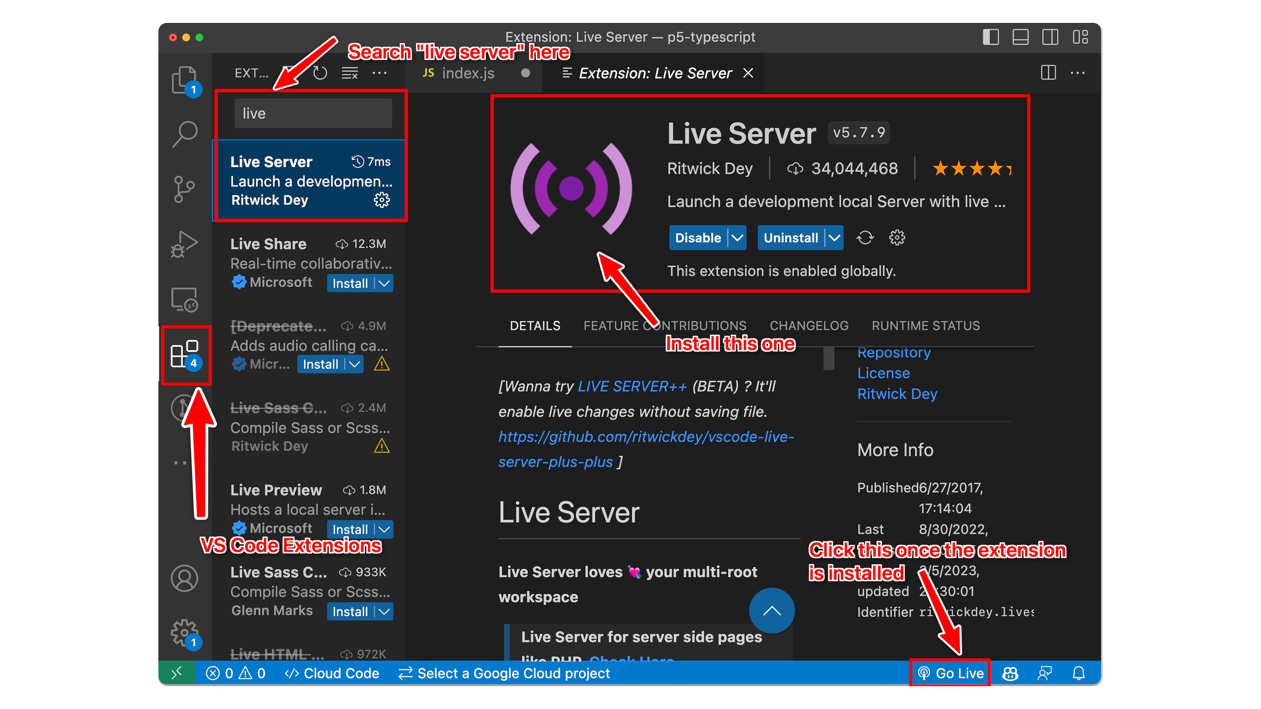Viewport: 1261px width, 709px height.
Task: Open the Manage gear in activity bar
Action: pos(185,633)
